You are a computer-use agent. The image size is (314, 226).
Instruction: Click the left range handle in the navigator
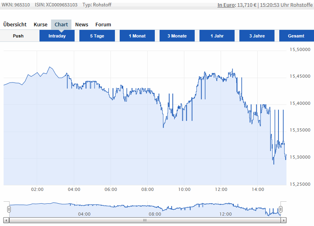pyautogui.click(x=9, y=209)
